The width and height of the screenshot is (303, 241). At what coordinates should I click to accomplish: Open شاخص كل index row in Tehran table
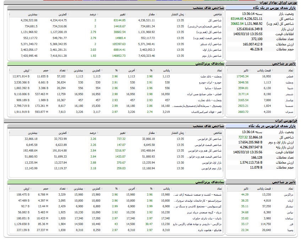pos(215,21)
